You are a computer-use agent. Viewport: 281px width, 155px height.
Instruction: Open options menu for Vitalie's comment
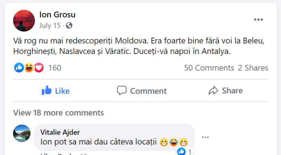tap(205, 137)
